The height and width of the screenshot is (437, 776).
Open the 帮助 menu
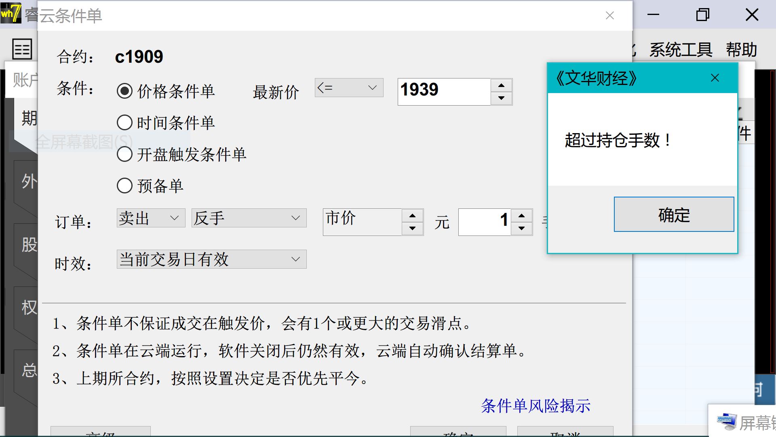pos(741,50)
